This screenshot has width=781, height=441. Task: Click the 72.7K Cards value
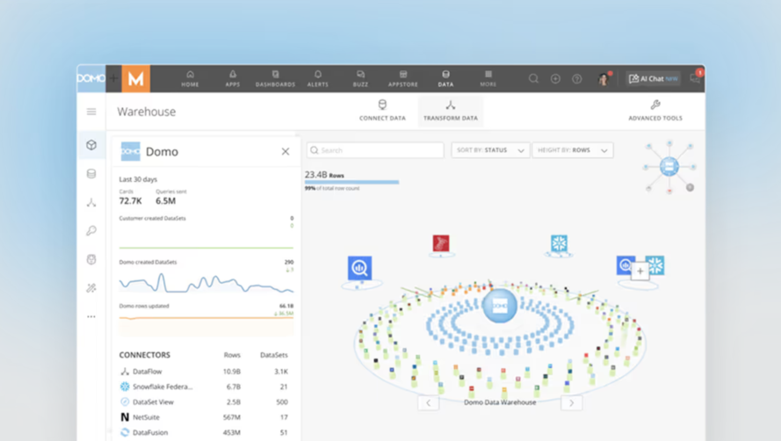(x=131, y=201)
